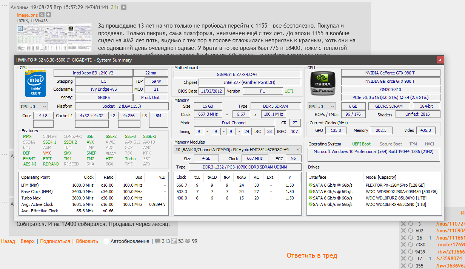The height and width of the screenshot is (269, 465).
Task: Click the green 311 post counter
Action: tap(115, 7)
